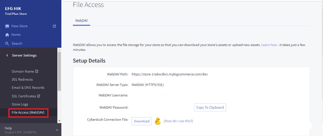Click the View Store storefront icon
Screen dimensions: 323x136
coord(7,26)
